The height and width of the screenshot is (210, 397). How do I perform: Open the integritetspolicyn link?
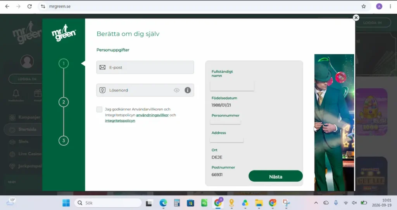120,120
